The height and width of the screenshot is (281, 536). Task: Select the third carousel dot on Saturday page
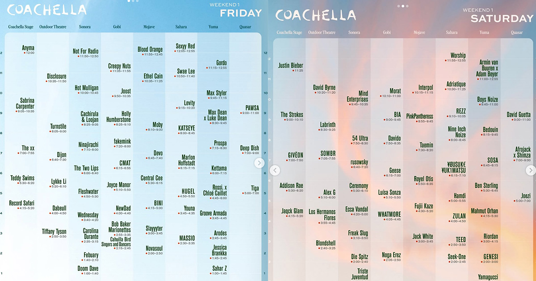407,6
